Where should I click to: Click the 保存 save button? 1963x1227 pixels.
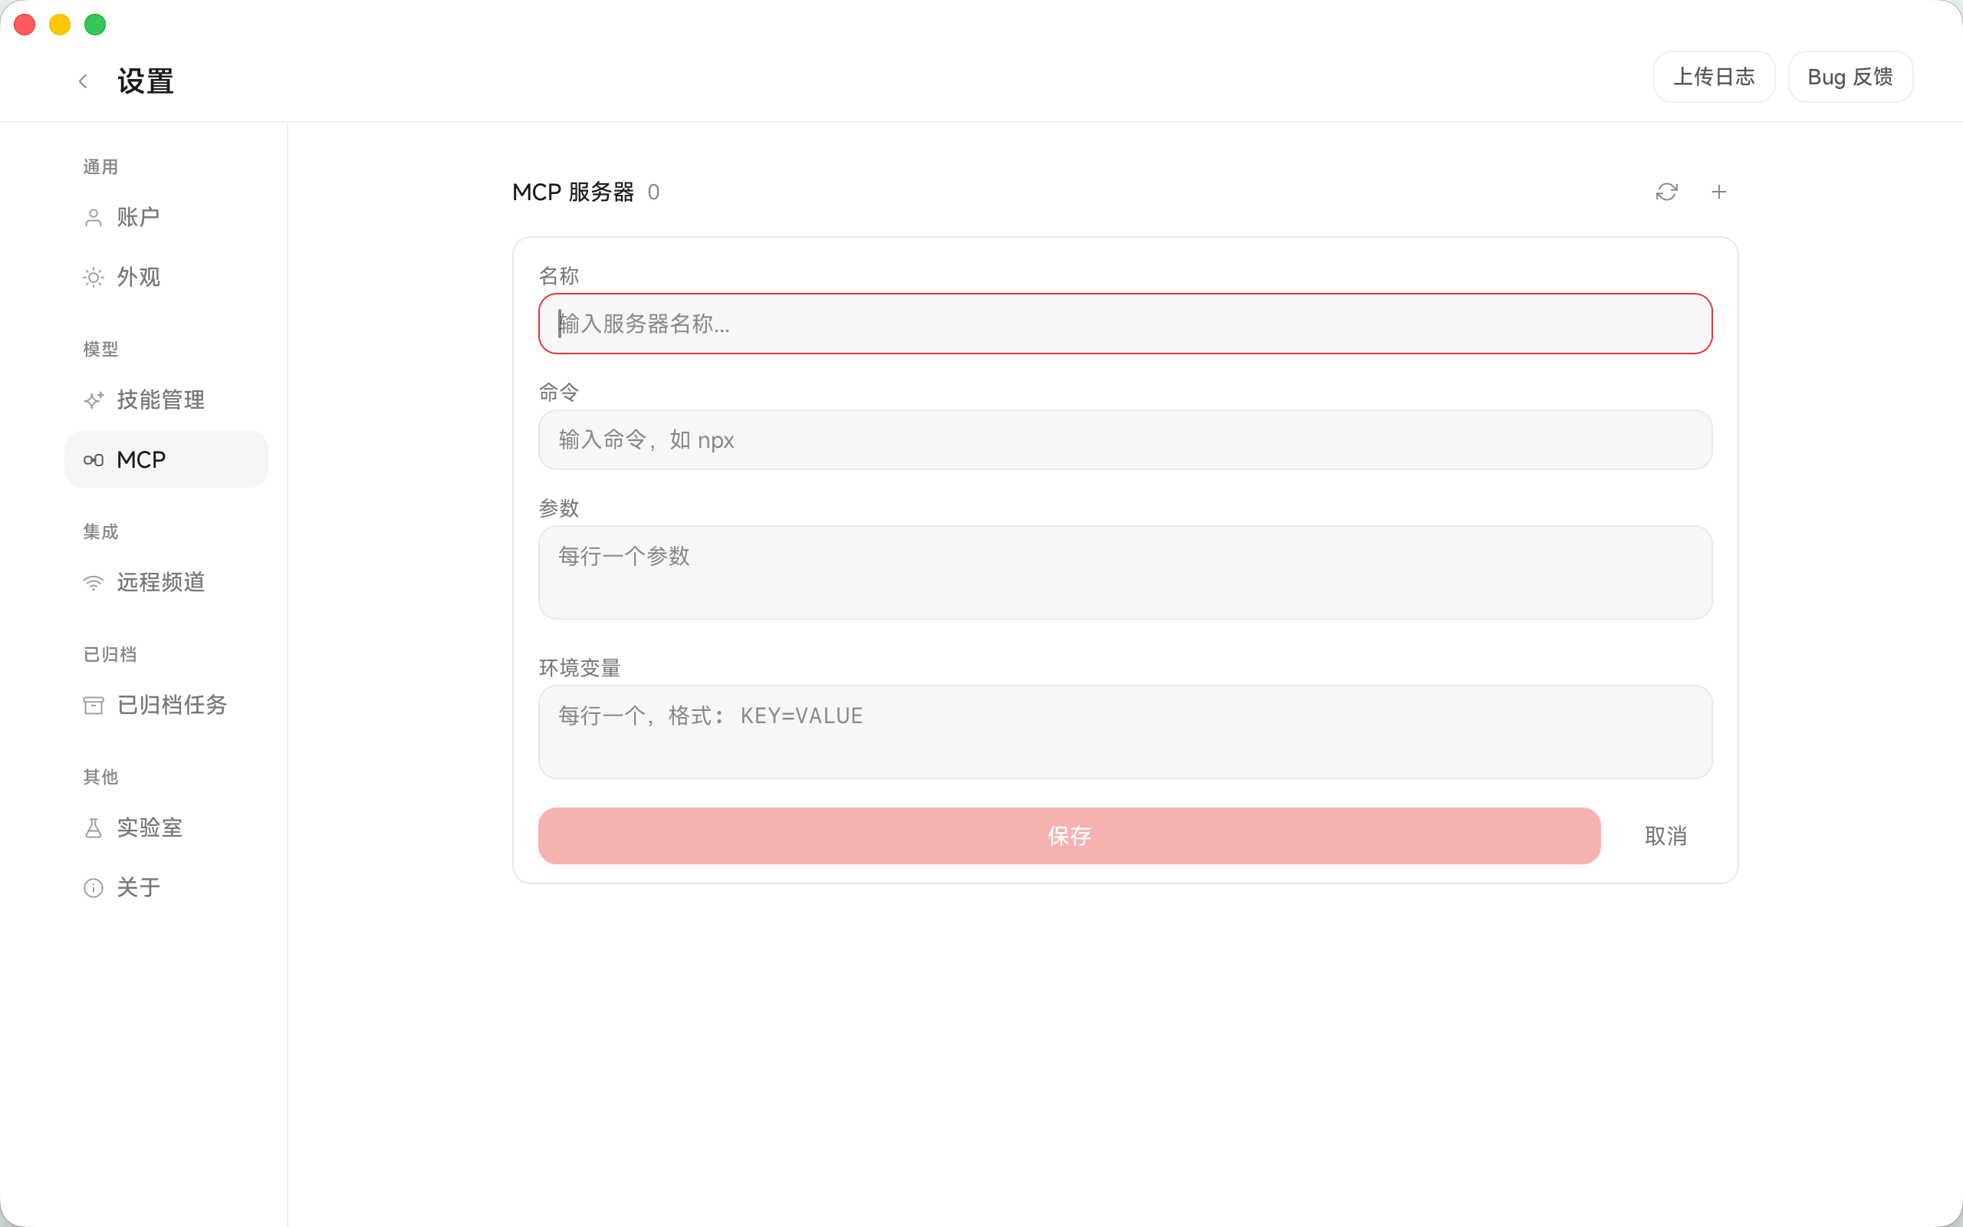pyautogui.click(x=1069, y=836)
